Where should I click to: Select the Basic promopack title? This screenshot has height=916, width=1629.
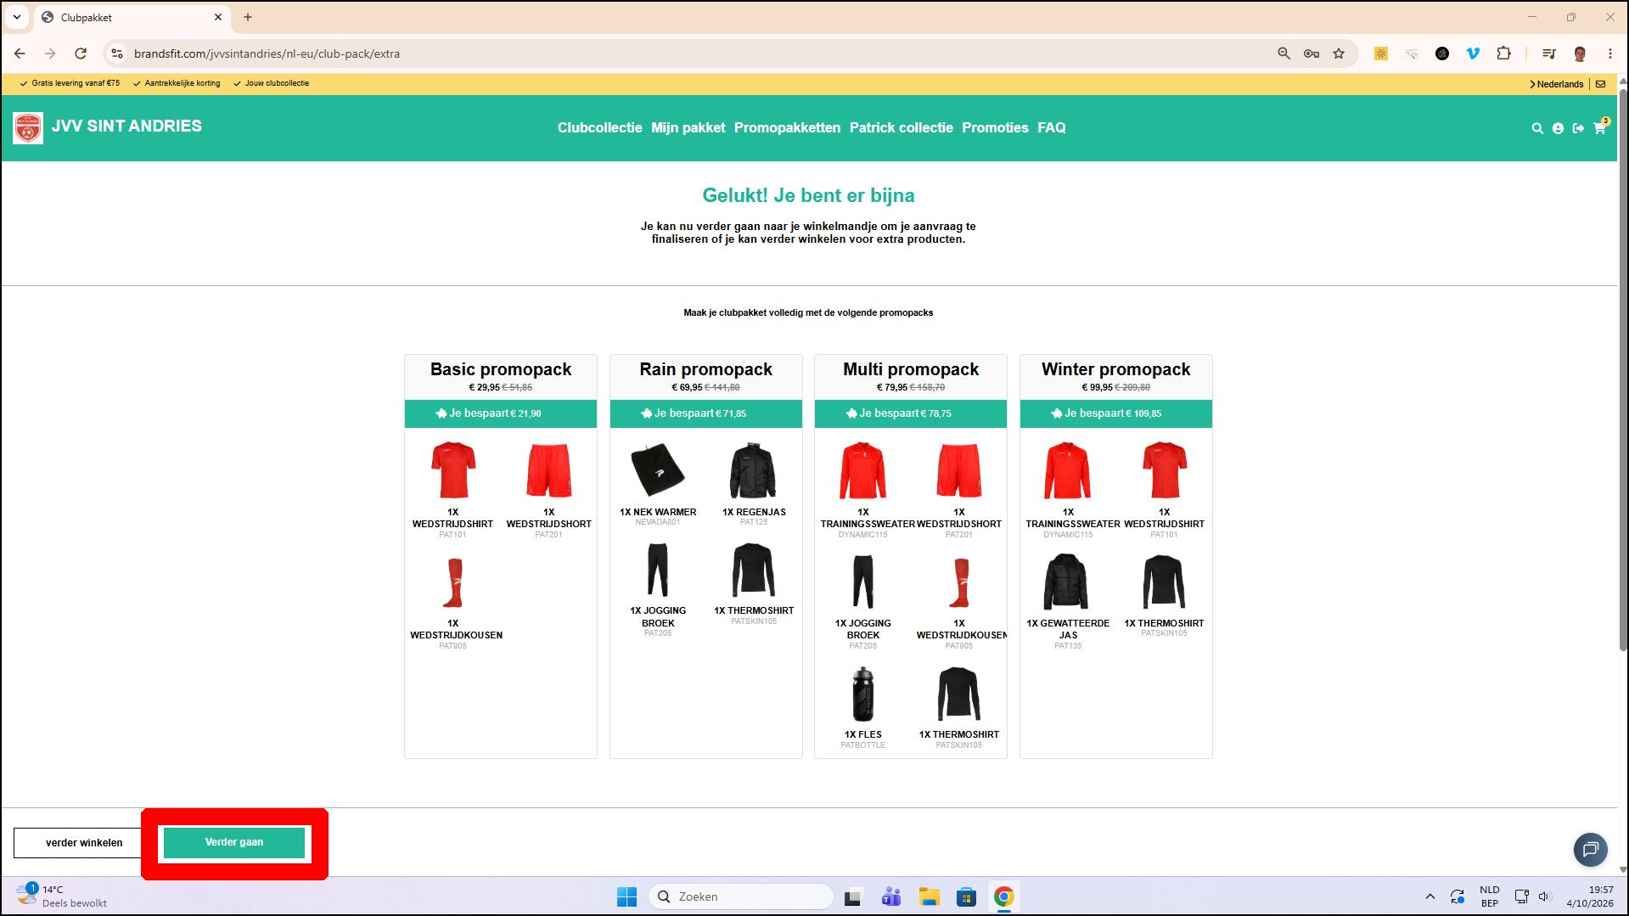pos(501,369)
